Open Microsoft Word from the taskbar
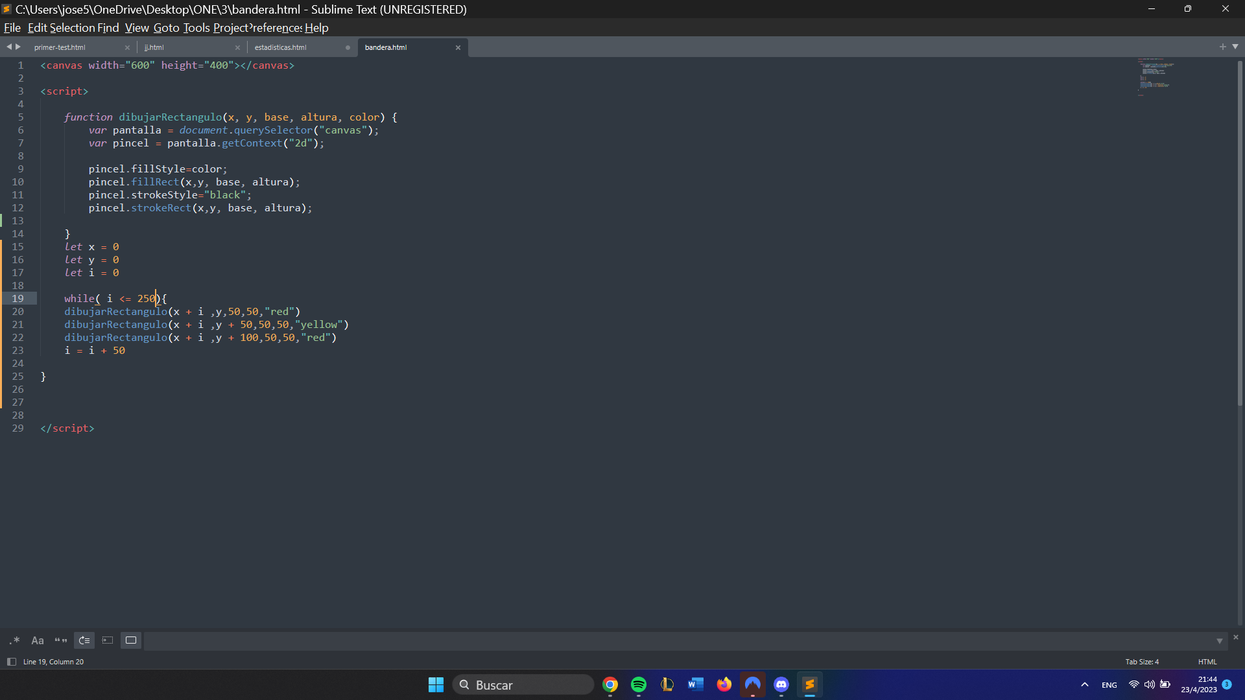The image size is (1245, 700). [x=696, y=684]
